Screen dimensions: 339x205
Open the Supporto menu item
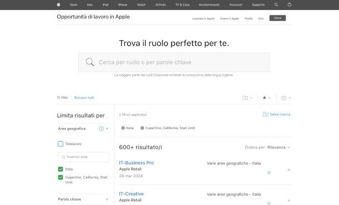(x=258, y=5)
